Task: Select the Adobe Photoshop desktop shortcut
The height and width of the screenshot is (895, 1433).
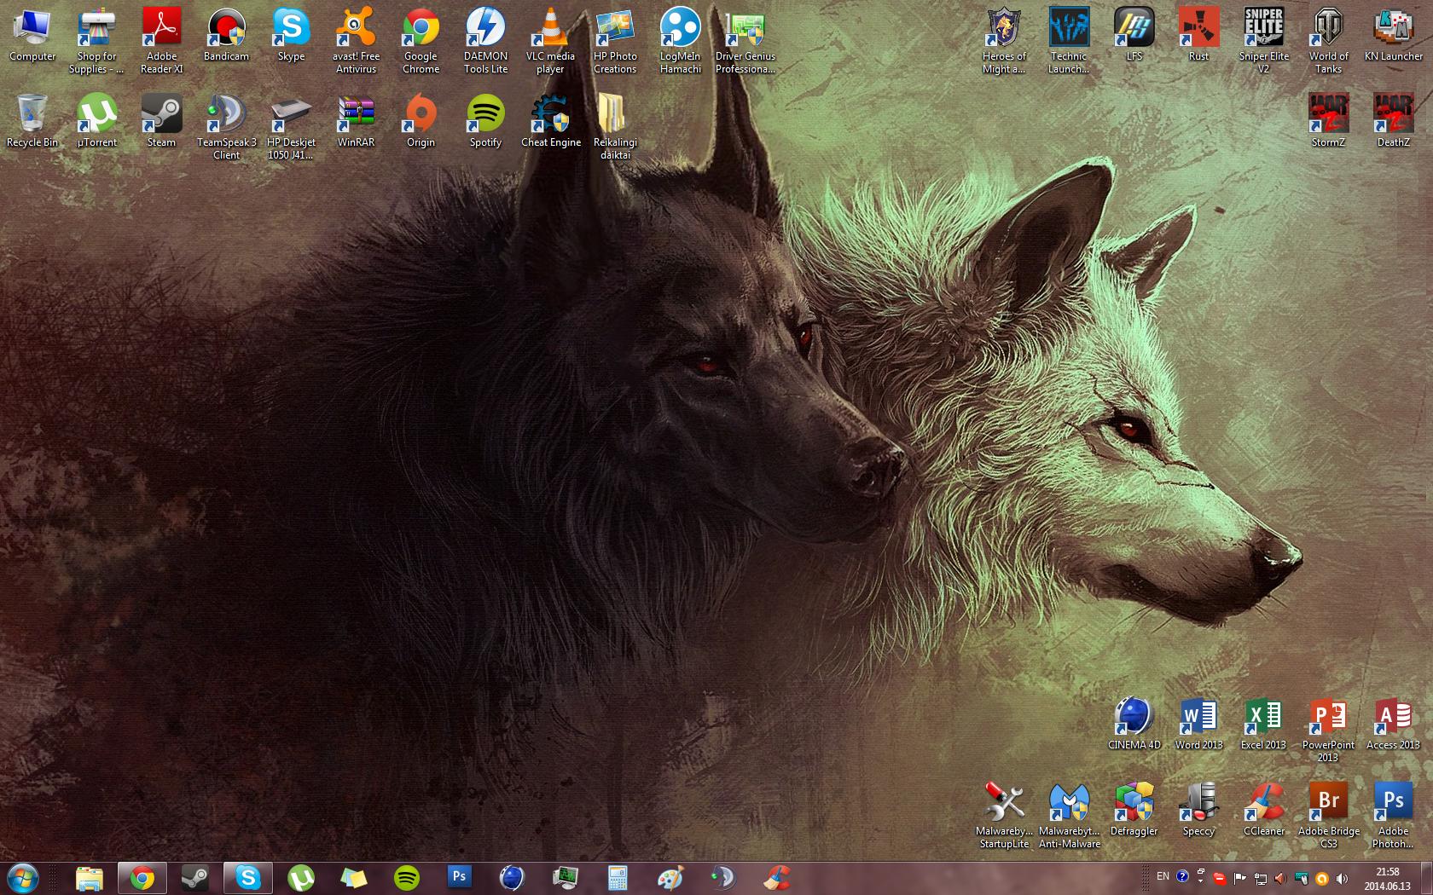Action: pyautogui.click(x=1394, y=816)
